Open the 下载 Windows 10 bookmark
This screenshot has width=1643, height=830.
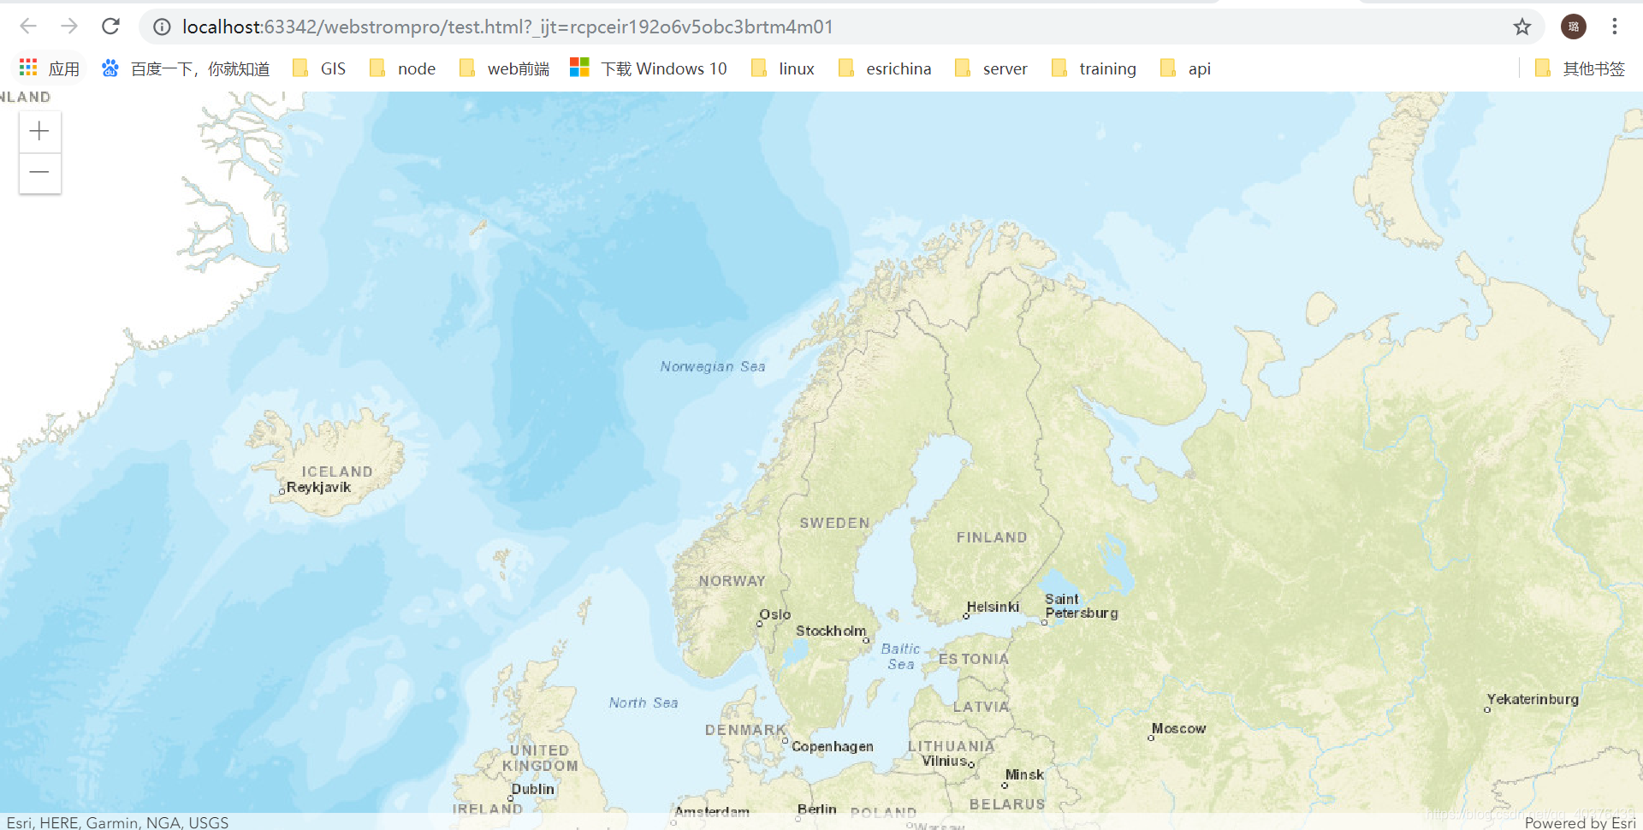tap(649, 68)
